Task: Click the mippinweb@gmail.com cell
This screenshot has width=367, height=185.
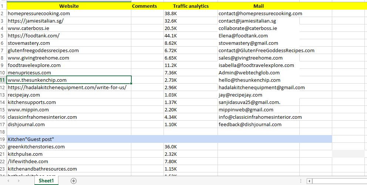Action: (x=246, y=110)
